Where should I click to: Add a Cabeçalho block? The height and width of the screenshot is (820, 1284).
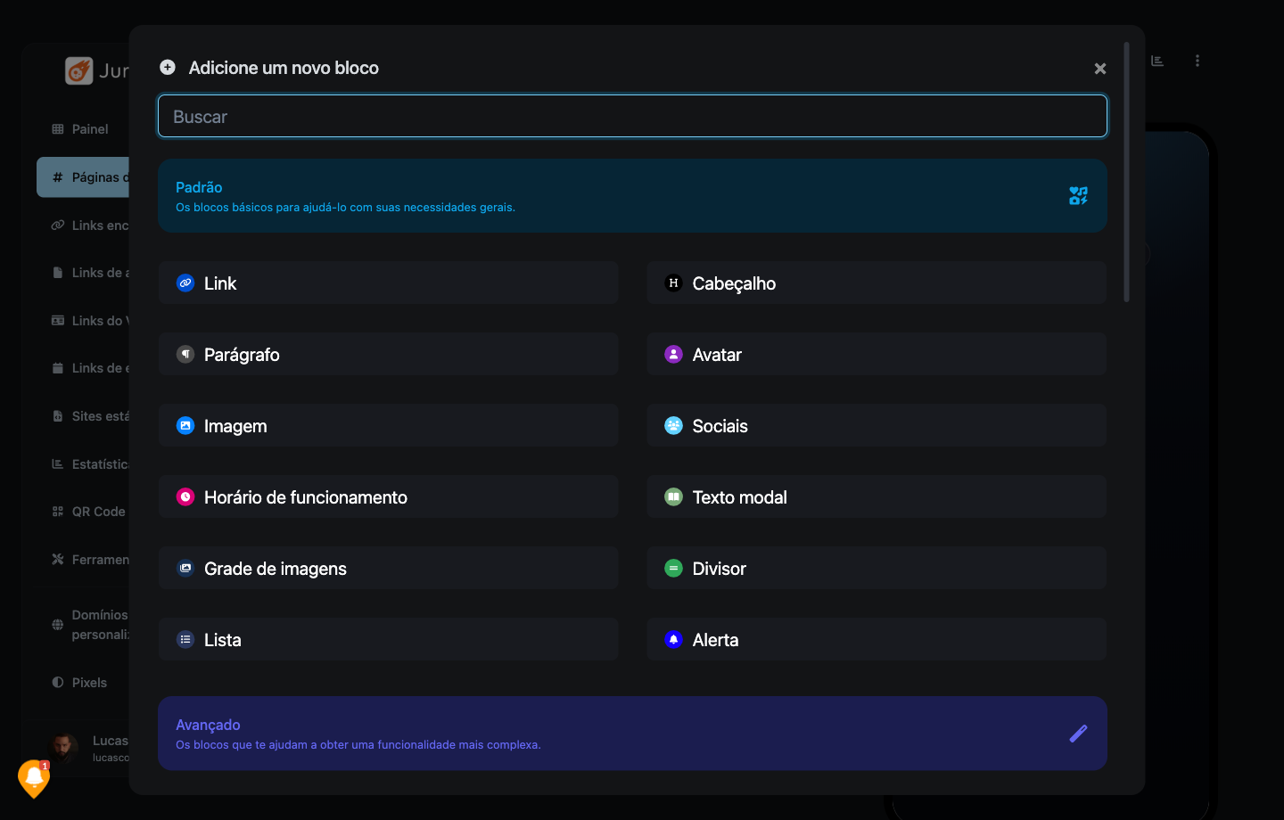(877, 283)
